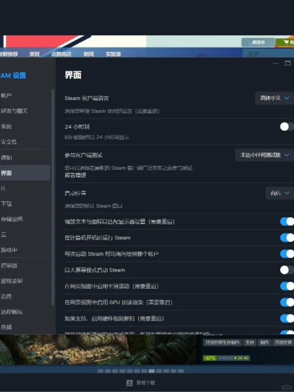Screen dimensions: 294x392
Task: Minimize the settings window
Action: pyautogui.click(x=276, y=64)
